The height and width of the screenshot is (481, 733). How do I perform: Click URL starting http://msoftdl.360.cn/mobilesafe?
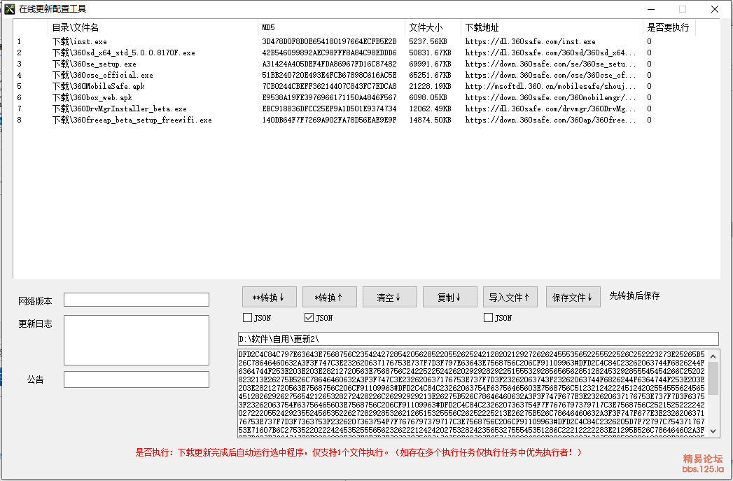pos(550,87)
